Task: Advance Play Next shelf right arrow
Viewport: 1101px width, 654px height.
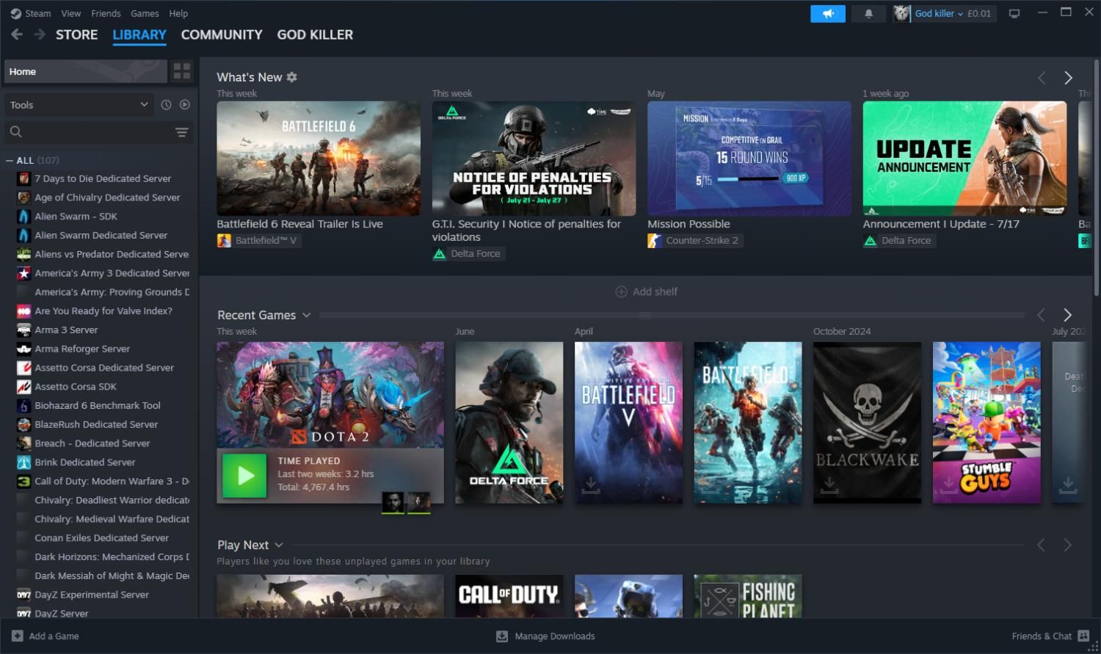Action: tap(1068, 545)
